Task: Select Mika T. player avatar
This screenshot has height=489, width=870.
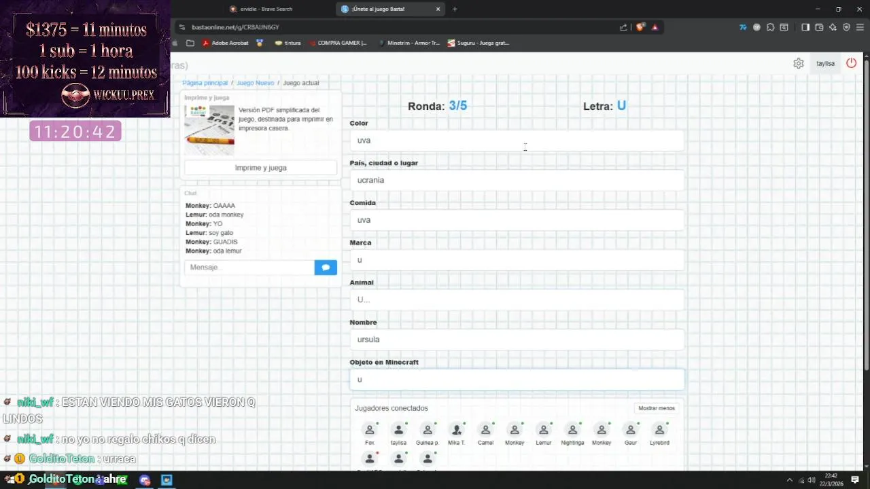Action: click(x=457, y=430)
